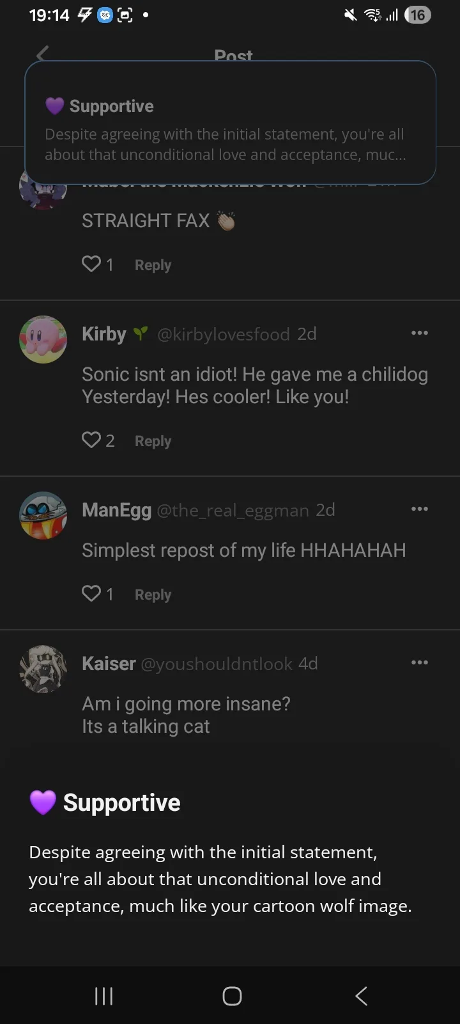Open @youshouldntlook handle link

[216, 664]
